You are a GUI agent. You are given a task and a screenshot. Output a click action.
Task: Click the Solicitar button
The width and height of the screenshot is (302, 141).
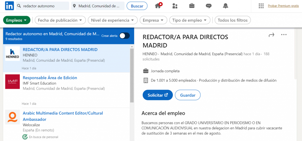pos(158,95)
